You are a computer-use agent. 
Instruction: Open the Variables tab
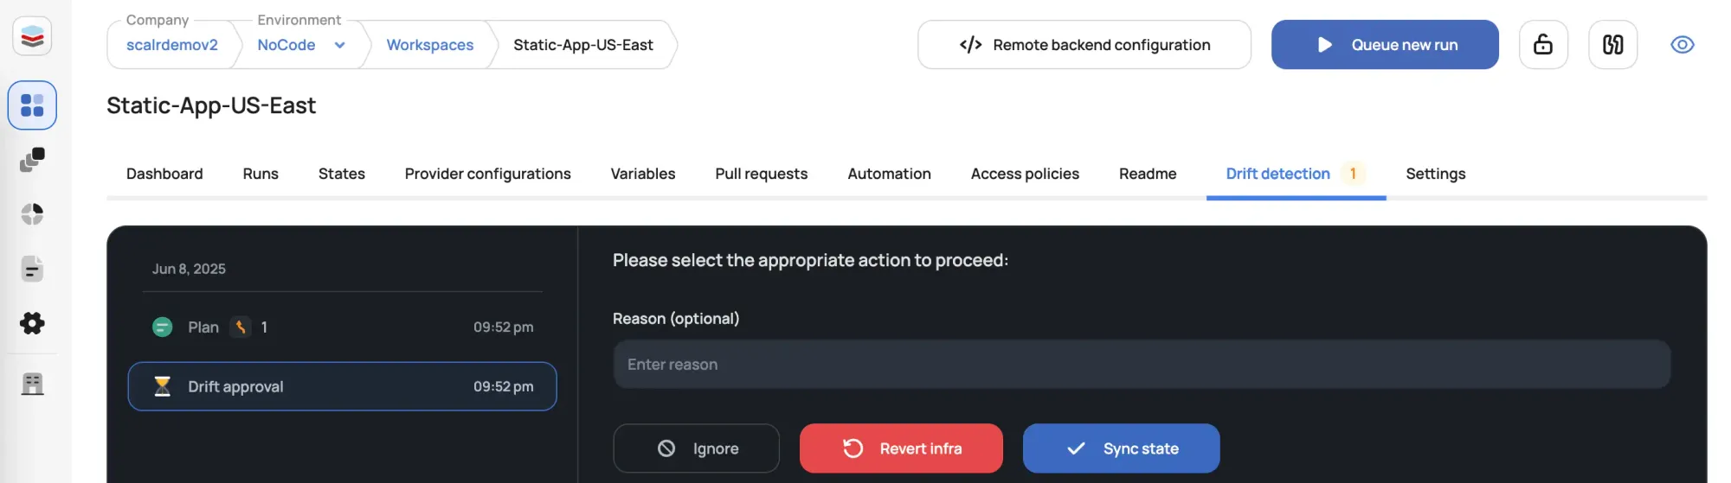[x=642, y=174]
